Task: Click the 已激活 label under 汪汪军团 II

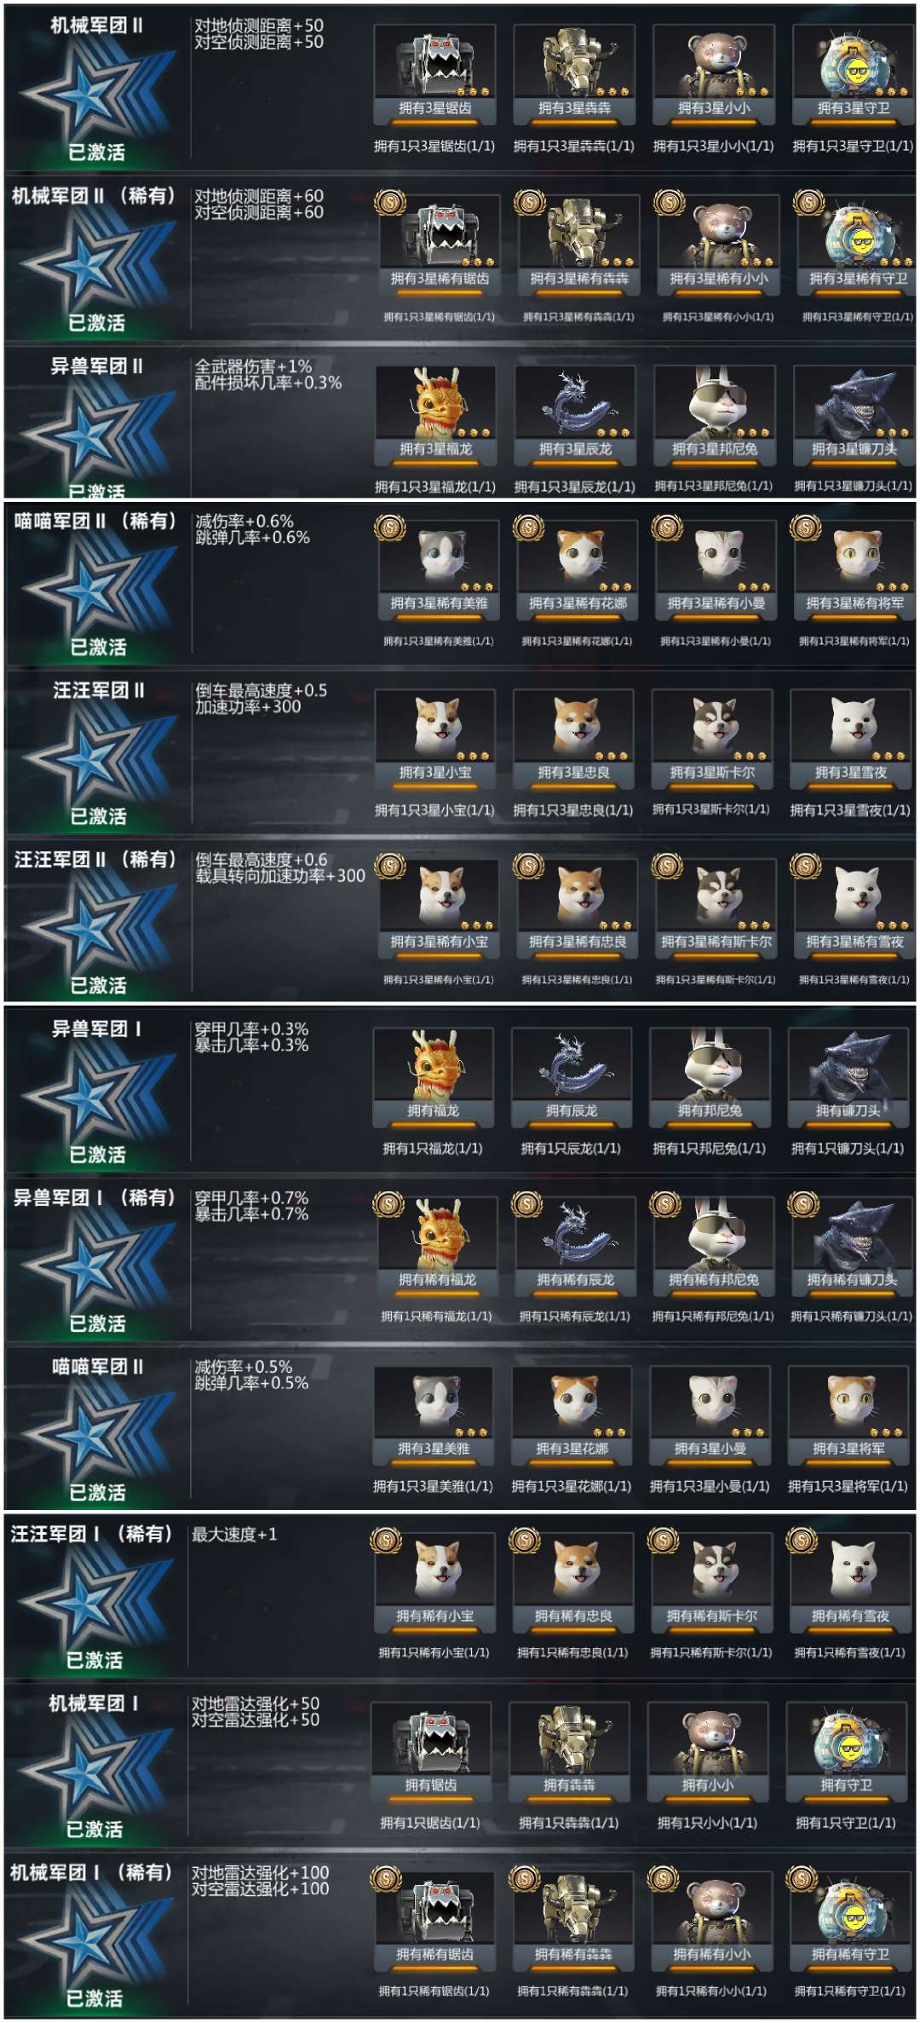Action: point(98,816)
